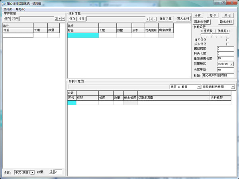
Task: Click the 锯缝宽度 input field
Action: pyautogui.click(x=225, y=49)
